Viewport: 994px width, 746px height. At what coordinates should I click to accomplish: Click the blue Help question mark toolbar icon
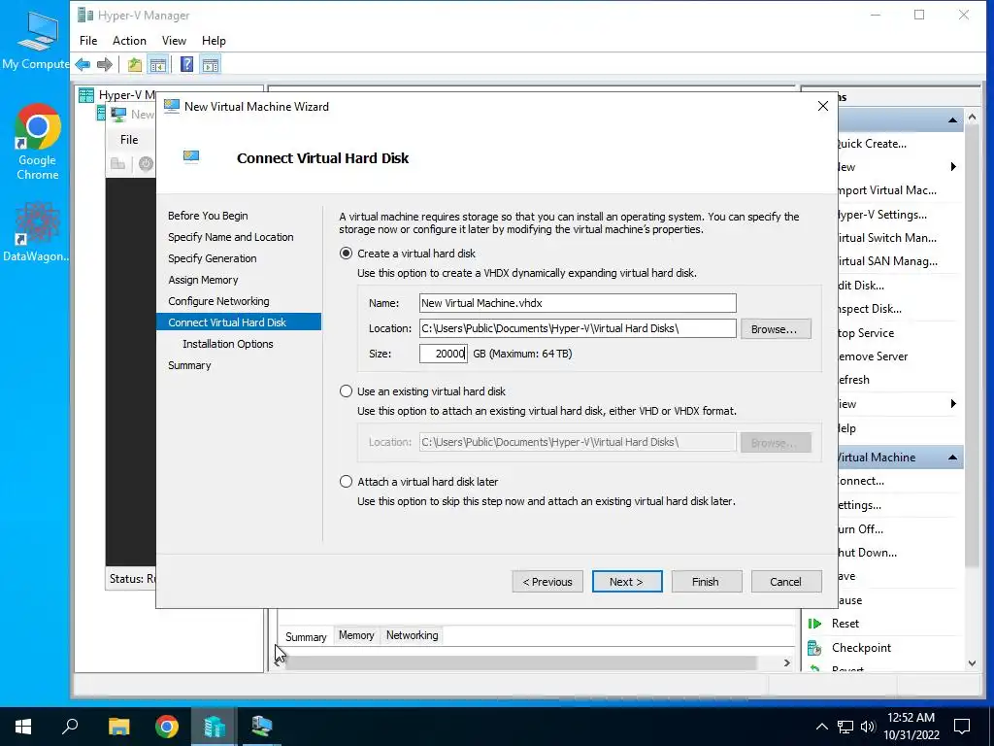(x=187, y=64)
